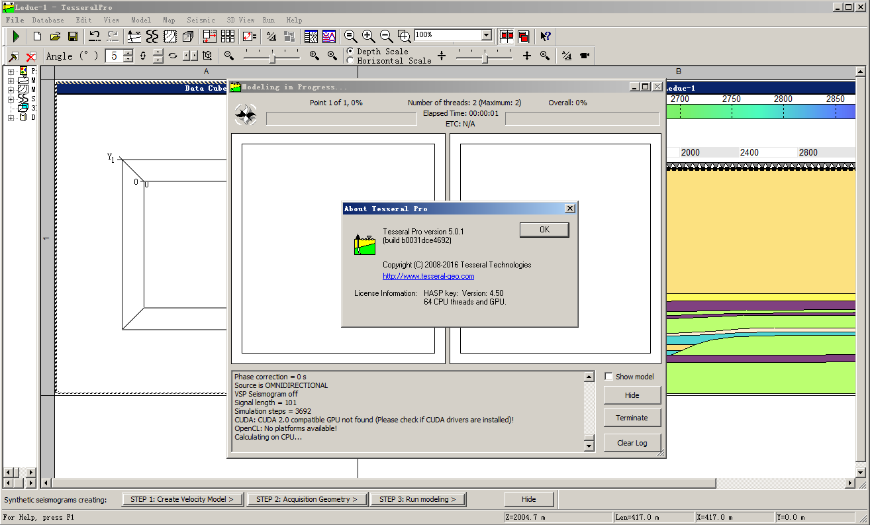The width and height of the screenshot is (870, 525).
Task: Click the zoom out minus magnifier beside 100% box
Action: (387, 36)
